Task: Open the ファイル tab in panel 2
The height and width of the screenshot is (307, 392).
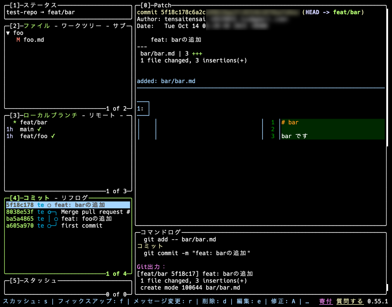Action: 37,26
